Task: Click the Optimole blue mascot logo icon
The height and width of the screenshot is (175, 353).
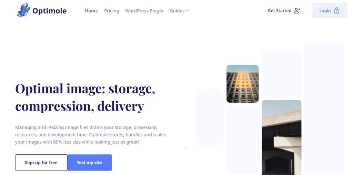Action: point(24,10)
